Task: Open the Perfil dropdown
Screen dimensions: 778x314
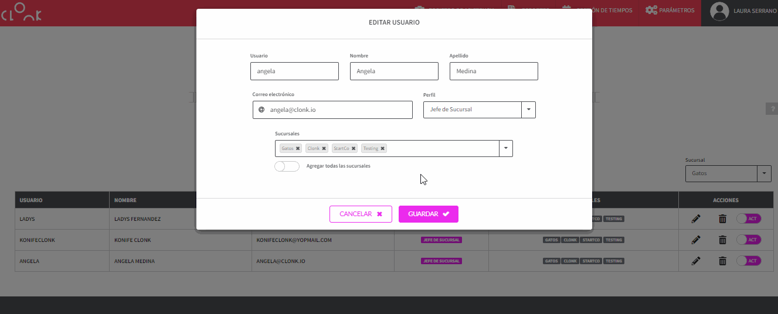Action: point(528,110)
